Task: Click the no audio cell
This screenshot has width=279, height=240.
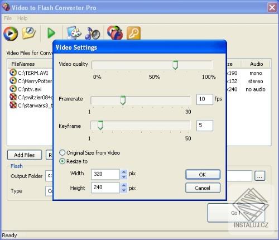Action: pos(256,89)
